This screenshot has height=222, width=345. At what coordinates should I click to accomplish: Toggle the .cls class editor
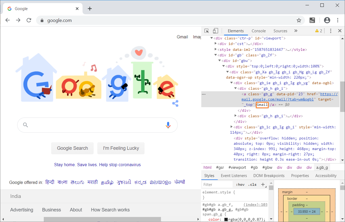[252, 184]
